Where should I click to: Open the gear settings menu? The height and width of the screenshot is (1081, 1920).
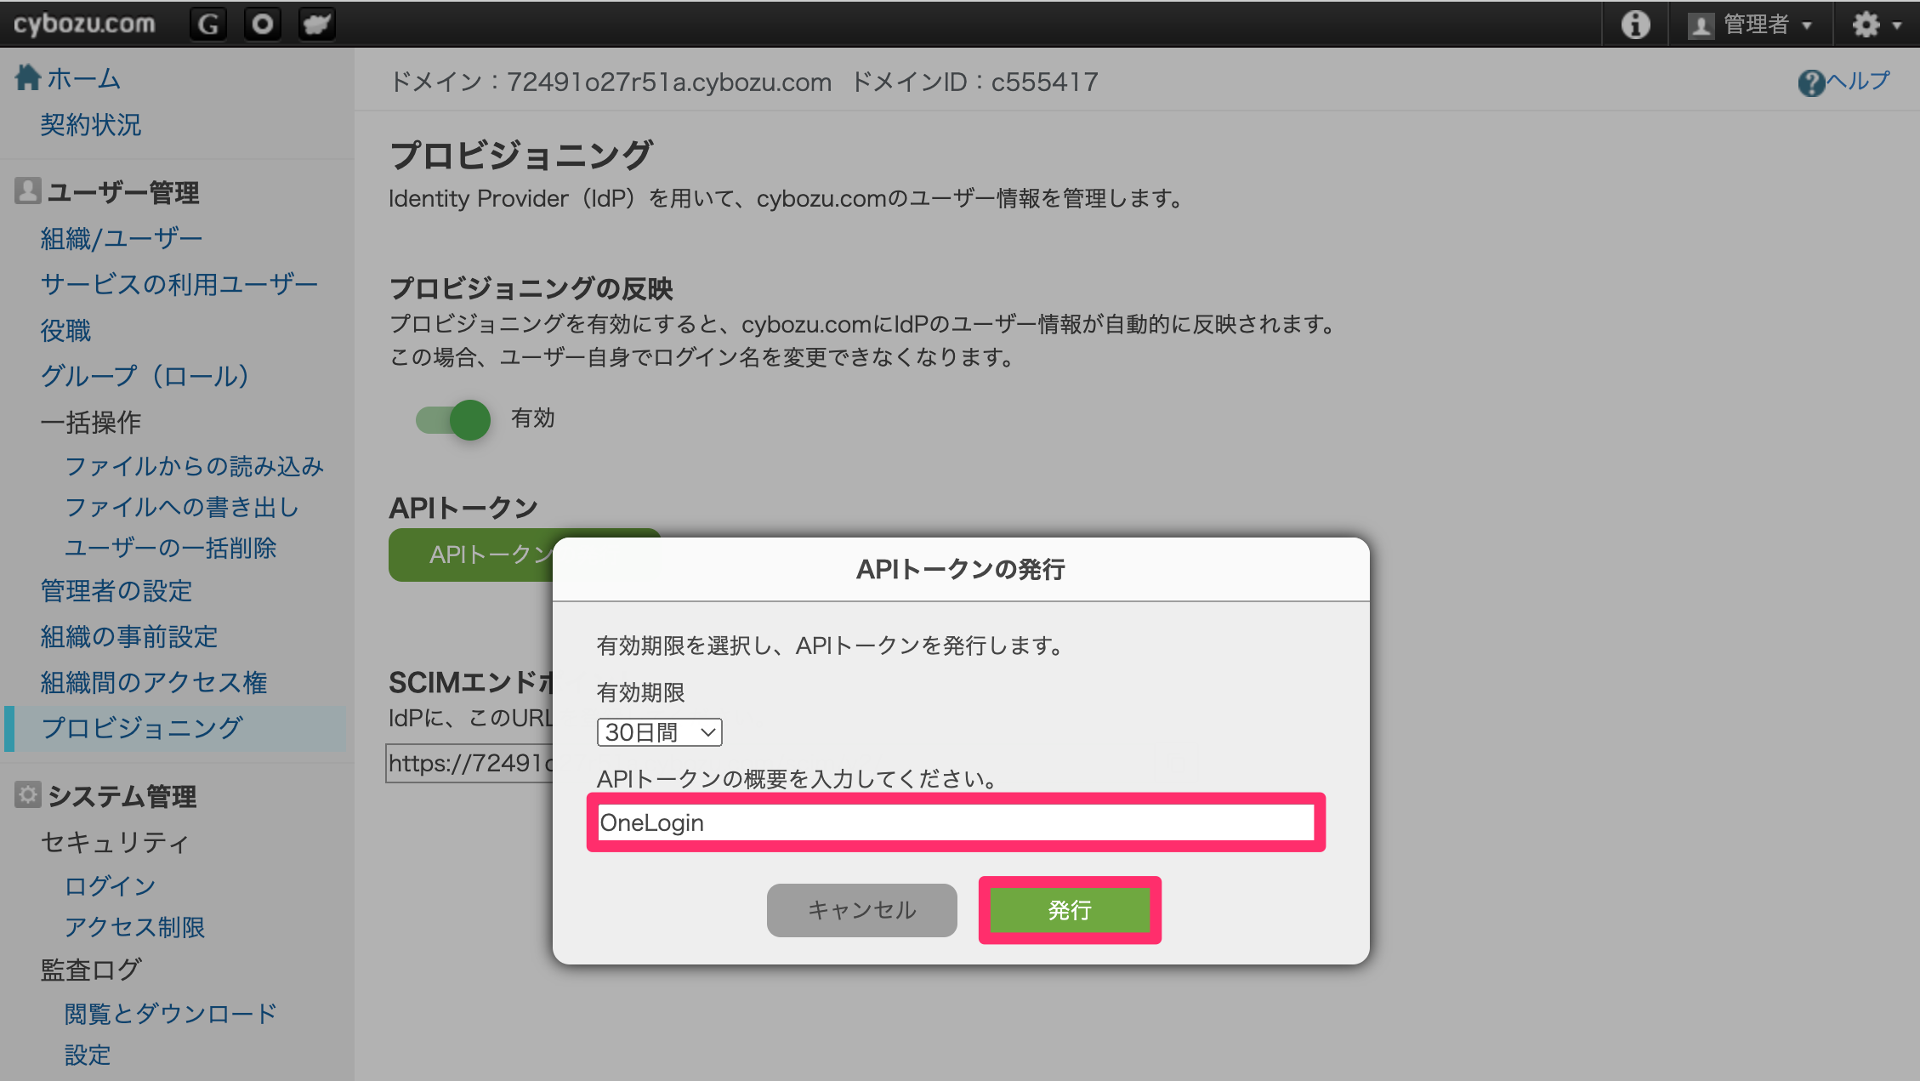tap(1866, 25)
